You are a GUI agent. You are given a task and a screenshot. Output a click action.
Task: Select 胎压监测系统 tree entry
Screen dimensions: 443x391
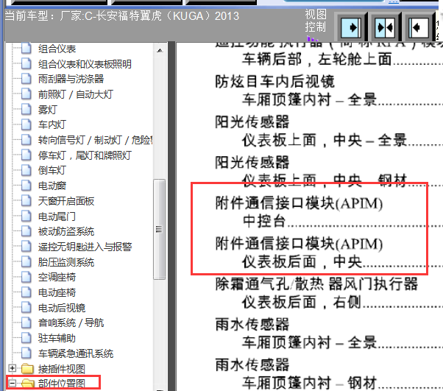click(x=66, y=262)
